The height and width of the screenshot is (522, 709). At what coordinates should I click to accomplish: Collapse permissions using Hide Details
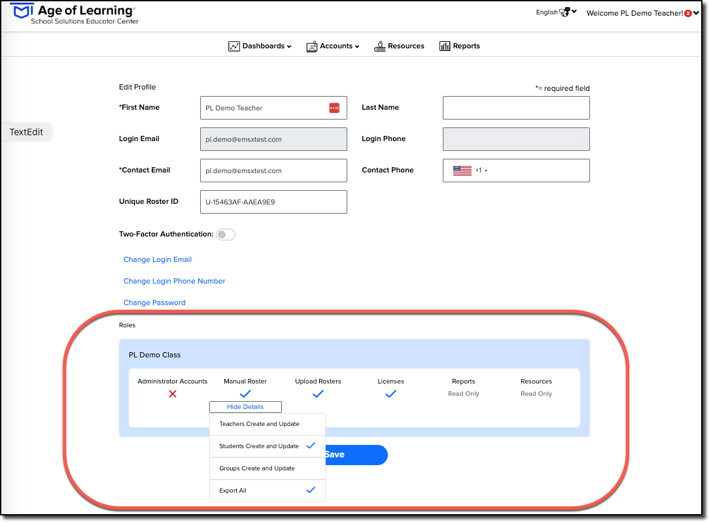click(245, 407)
